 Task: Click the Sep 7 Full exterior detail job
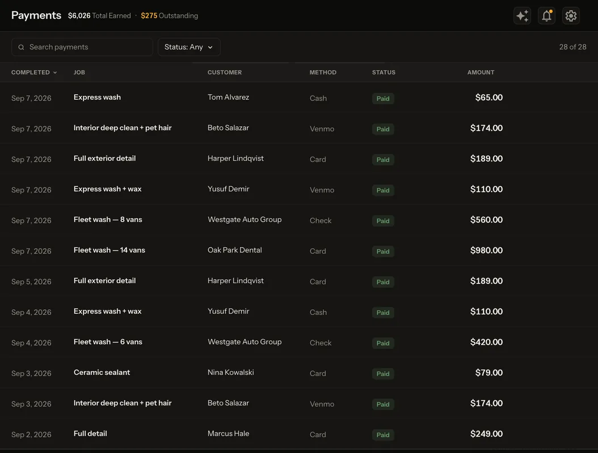tap(104, 159)
